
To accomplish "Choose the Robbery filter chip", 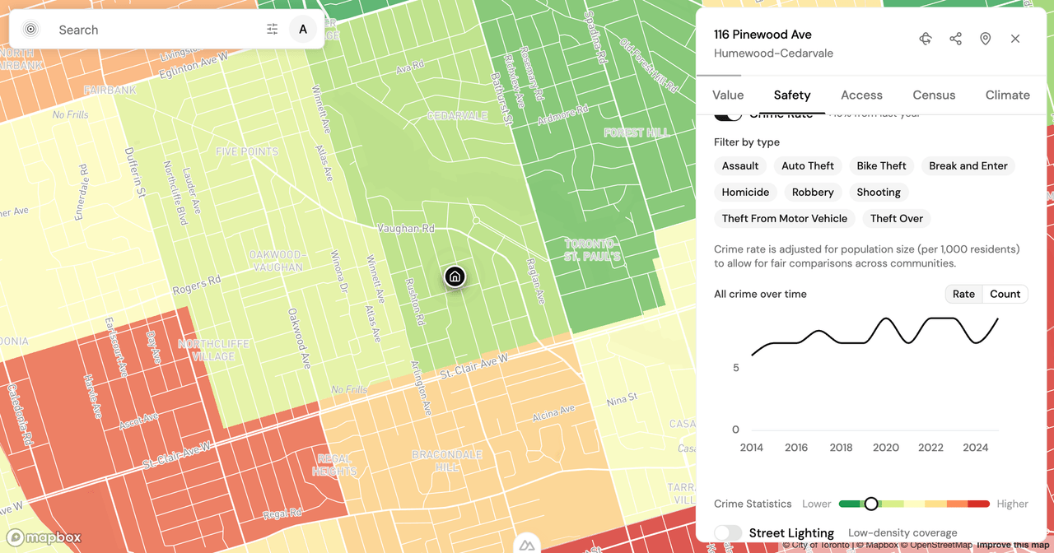I will (x=813, y=193).
